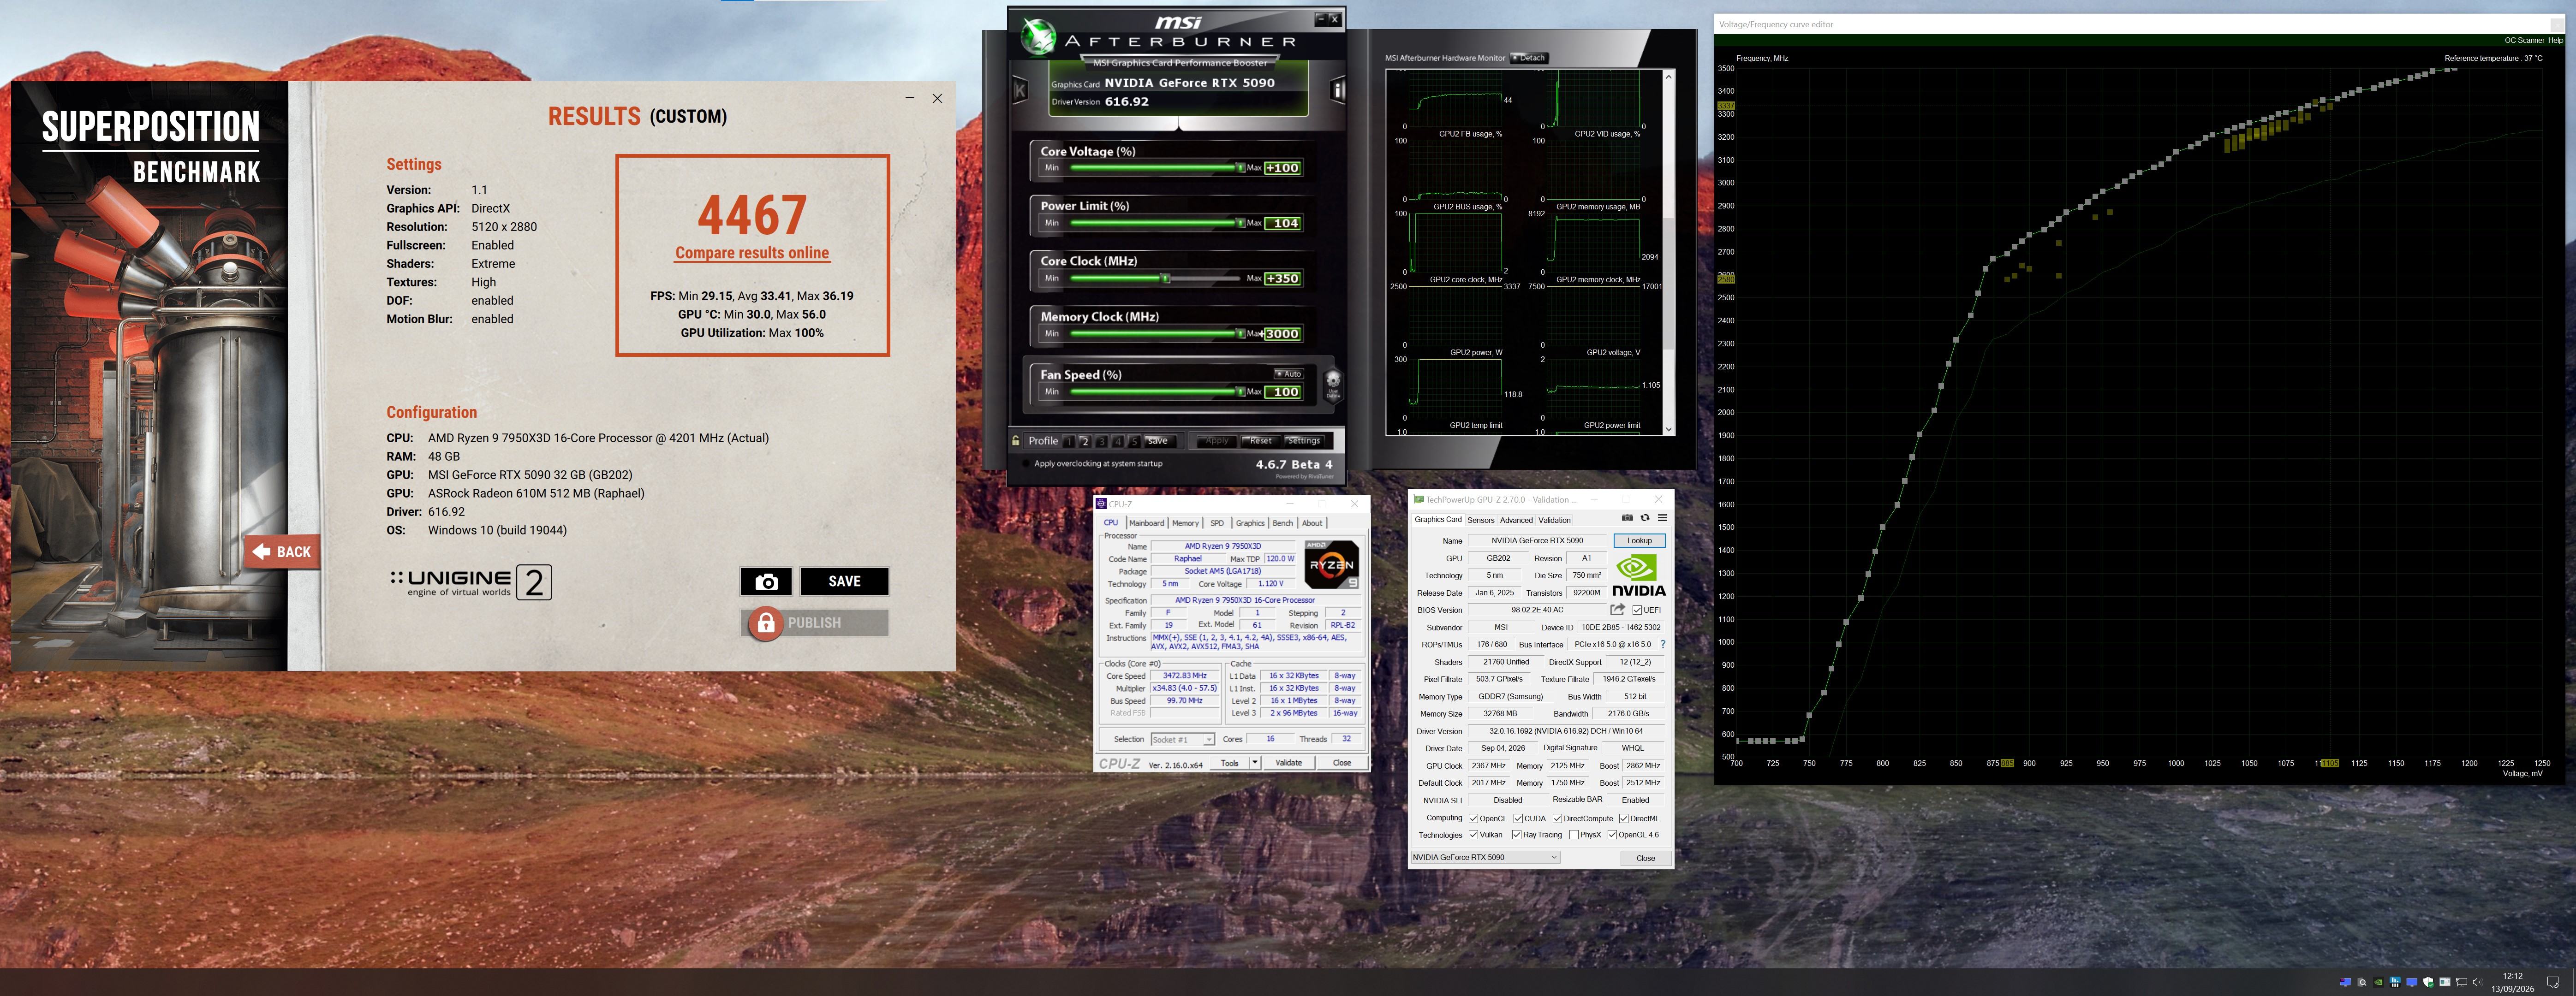This screenshot has width=2576, height=996.
Task: Open Afterburner Settings button
Action: point(1303,441)
